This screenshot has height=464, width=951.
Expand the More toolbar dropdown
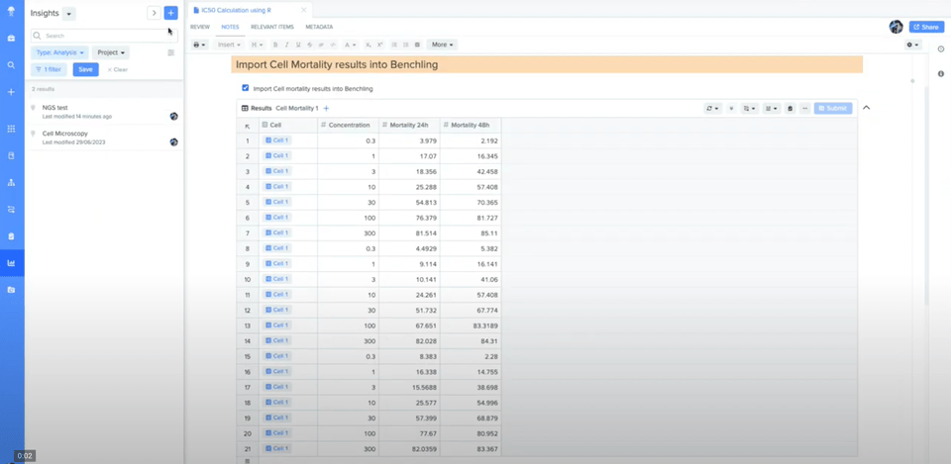[442, 45]
